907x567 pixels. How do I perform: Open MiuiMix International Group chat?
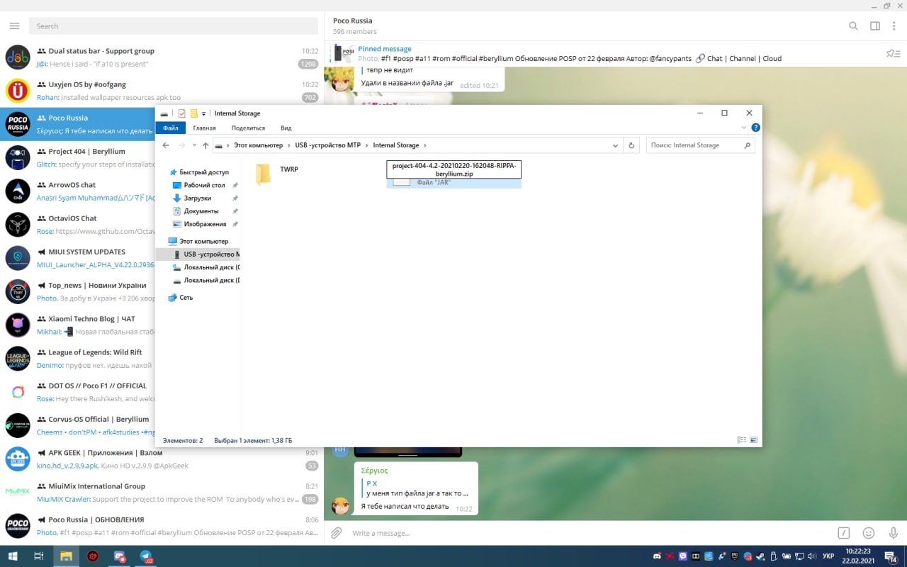pyautogui.click(x=162, y=493)
